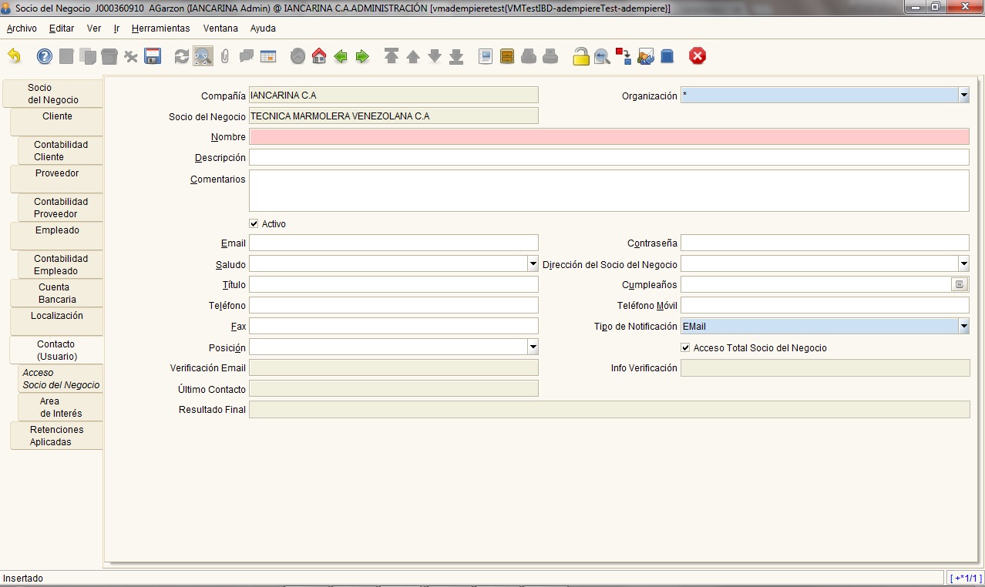The width and height of the screenshot is (985, 587).
Task: Click the pink Nombre input field
Action: 609,137
